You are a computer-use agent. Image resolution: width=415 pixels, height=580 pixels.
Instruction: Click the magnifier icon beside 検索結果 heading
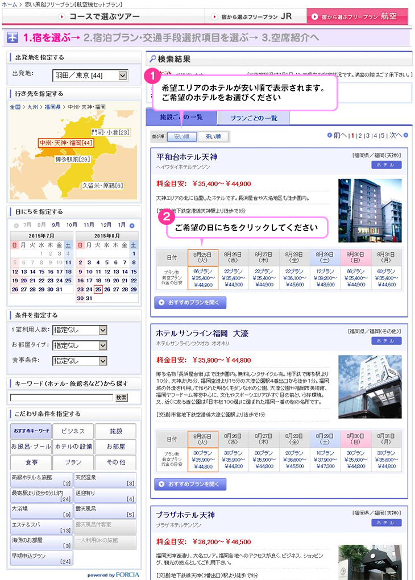(x=152, y=59)
